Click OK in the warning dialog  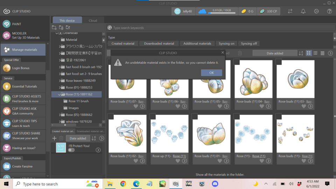(x=211, y=73)
